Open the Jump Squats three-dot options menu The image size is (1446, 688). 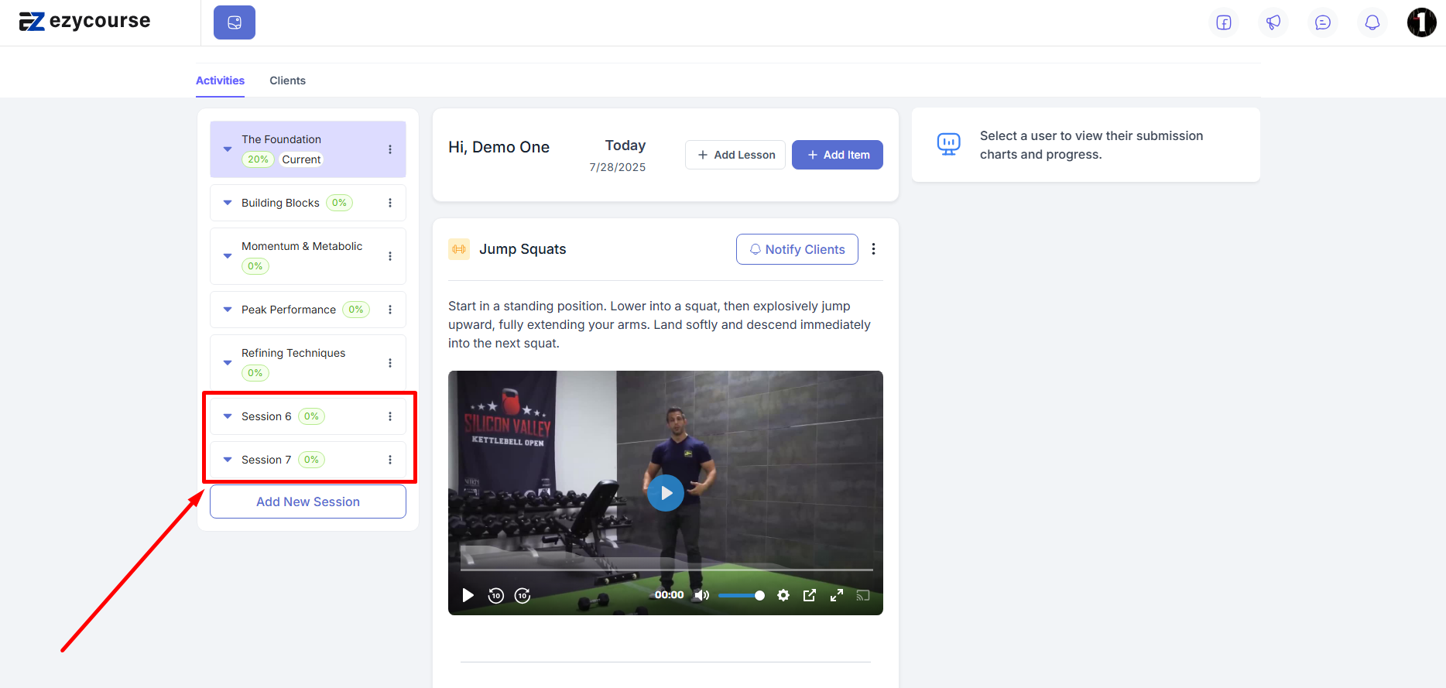[x=874, y=249]
